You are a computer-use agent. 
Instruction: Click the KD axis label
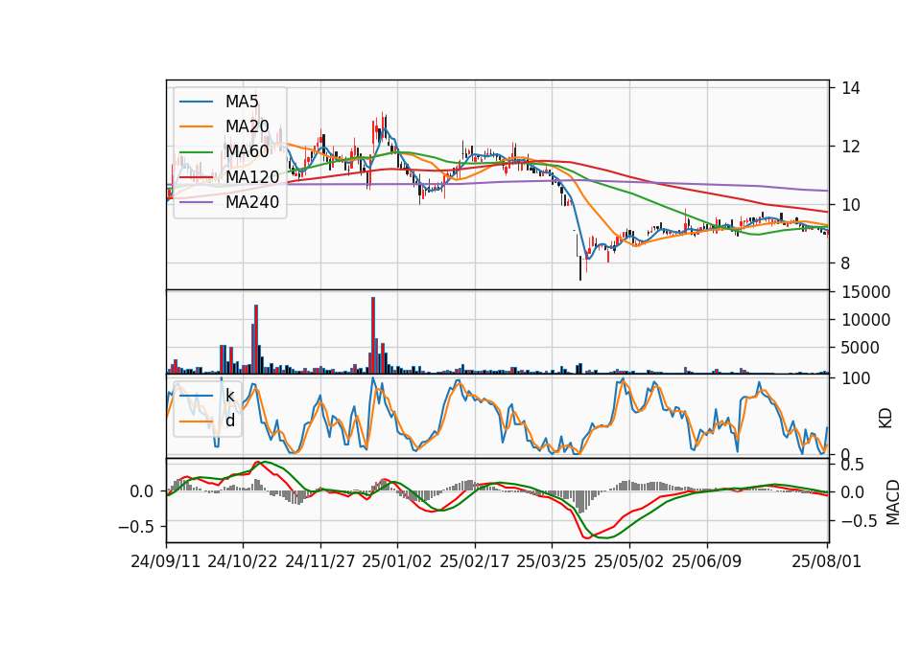coord(886,419)
